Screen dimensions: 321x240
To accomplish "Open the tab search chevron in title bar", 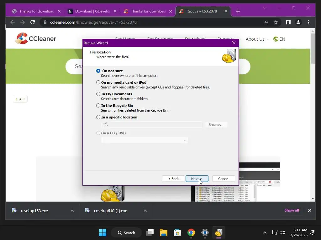I will click(x=265, y=8).
